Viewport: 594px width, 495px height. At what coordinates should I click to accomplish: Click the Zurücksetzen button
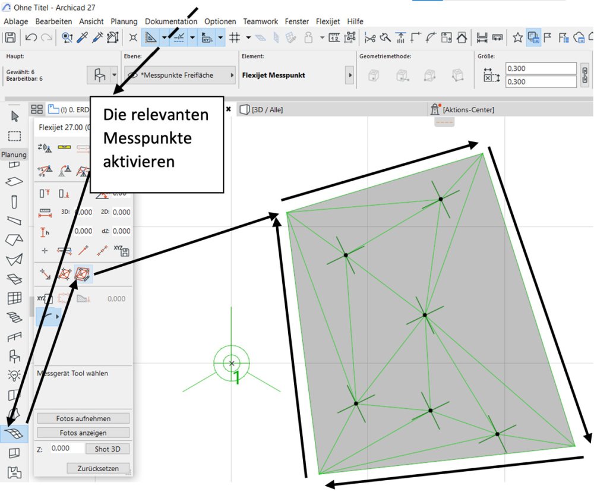[98, 468]
